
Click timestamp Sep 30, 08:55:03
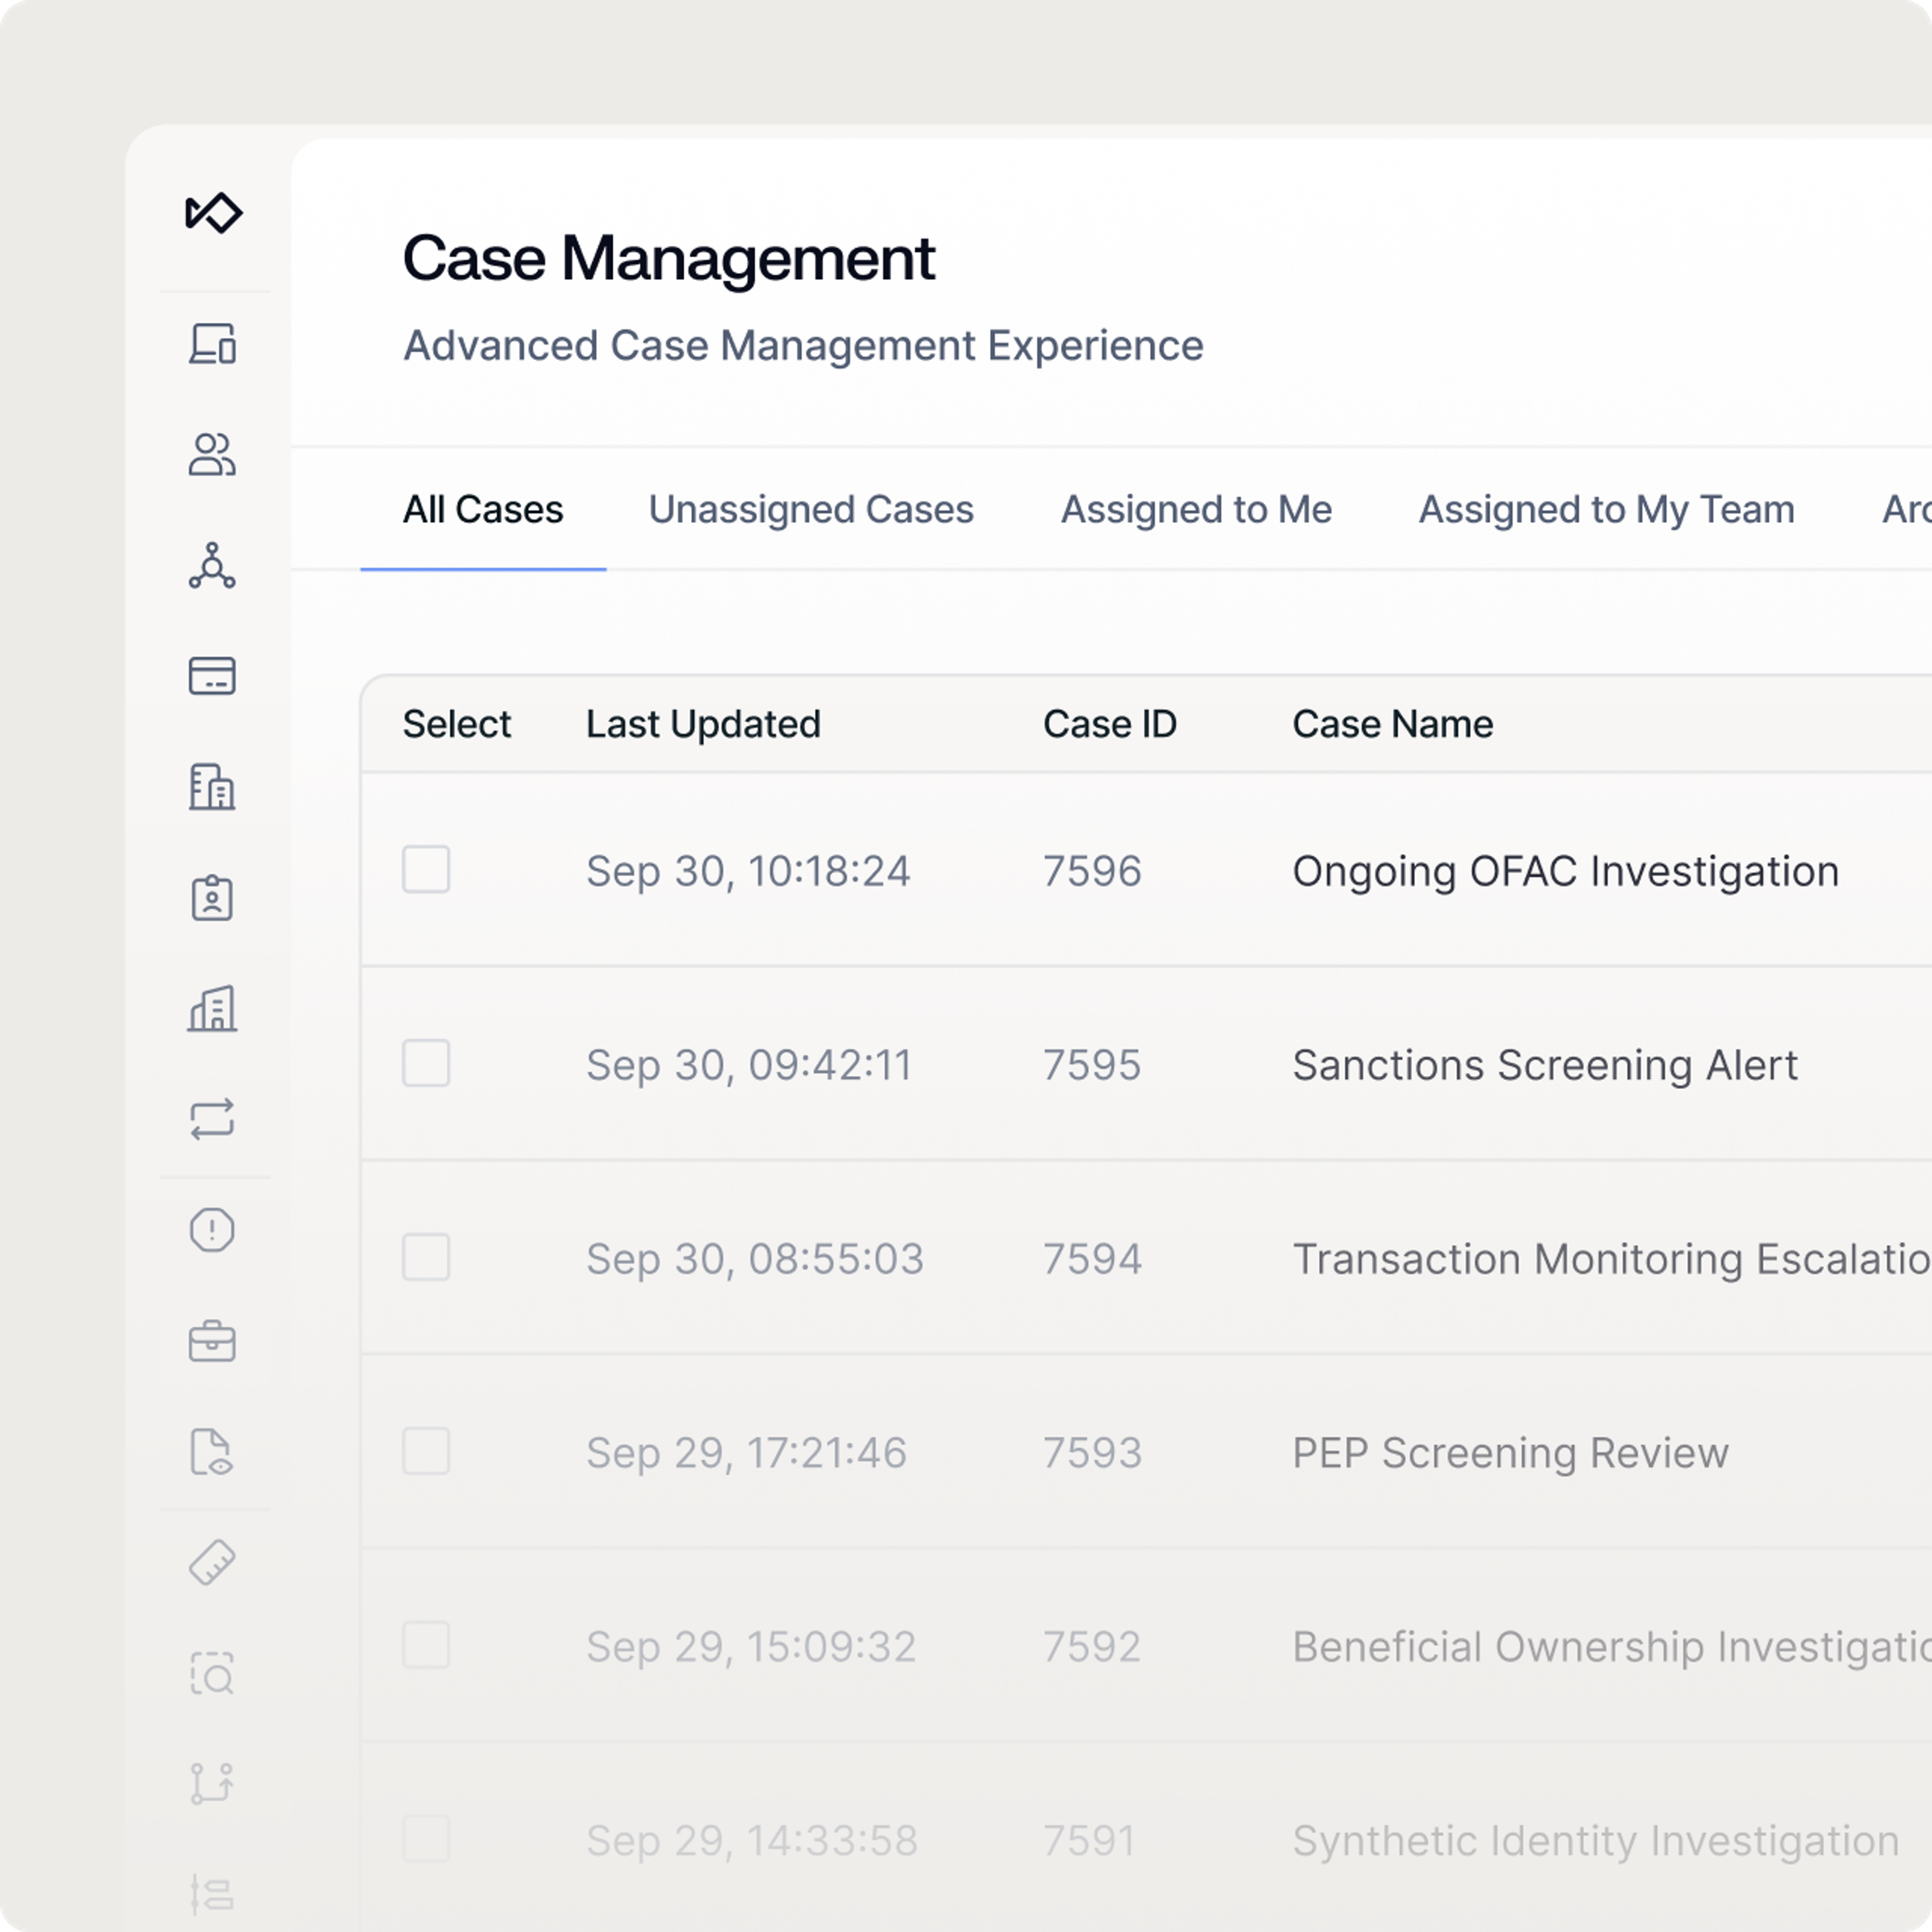754,1259
